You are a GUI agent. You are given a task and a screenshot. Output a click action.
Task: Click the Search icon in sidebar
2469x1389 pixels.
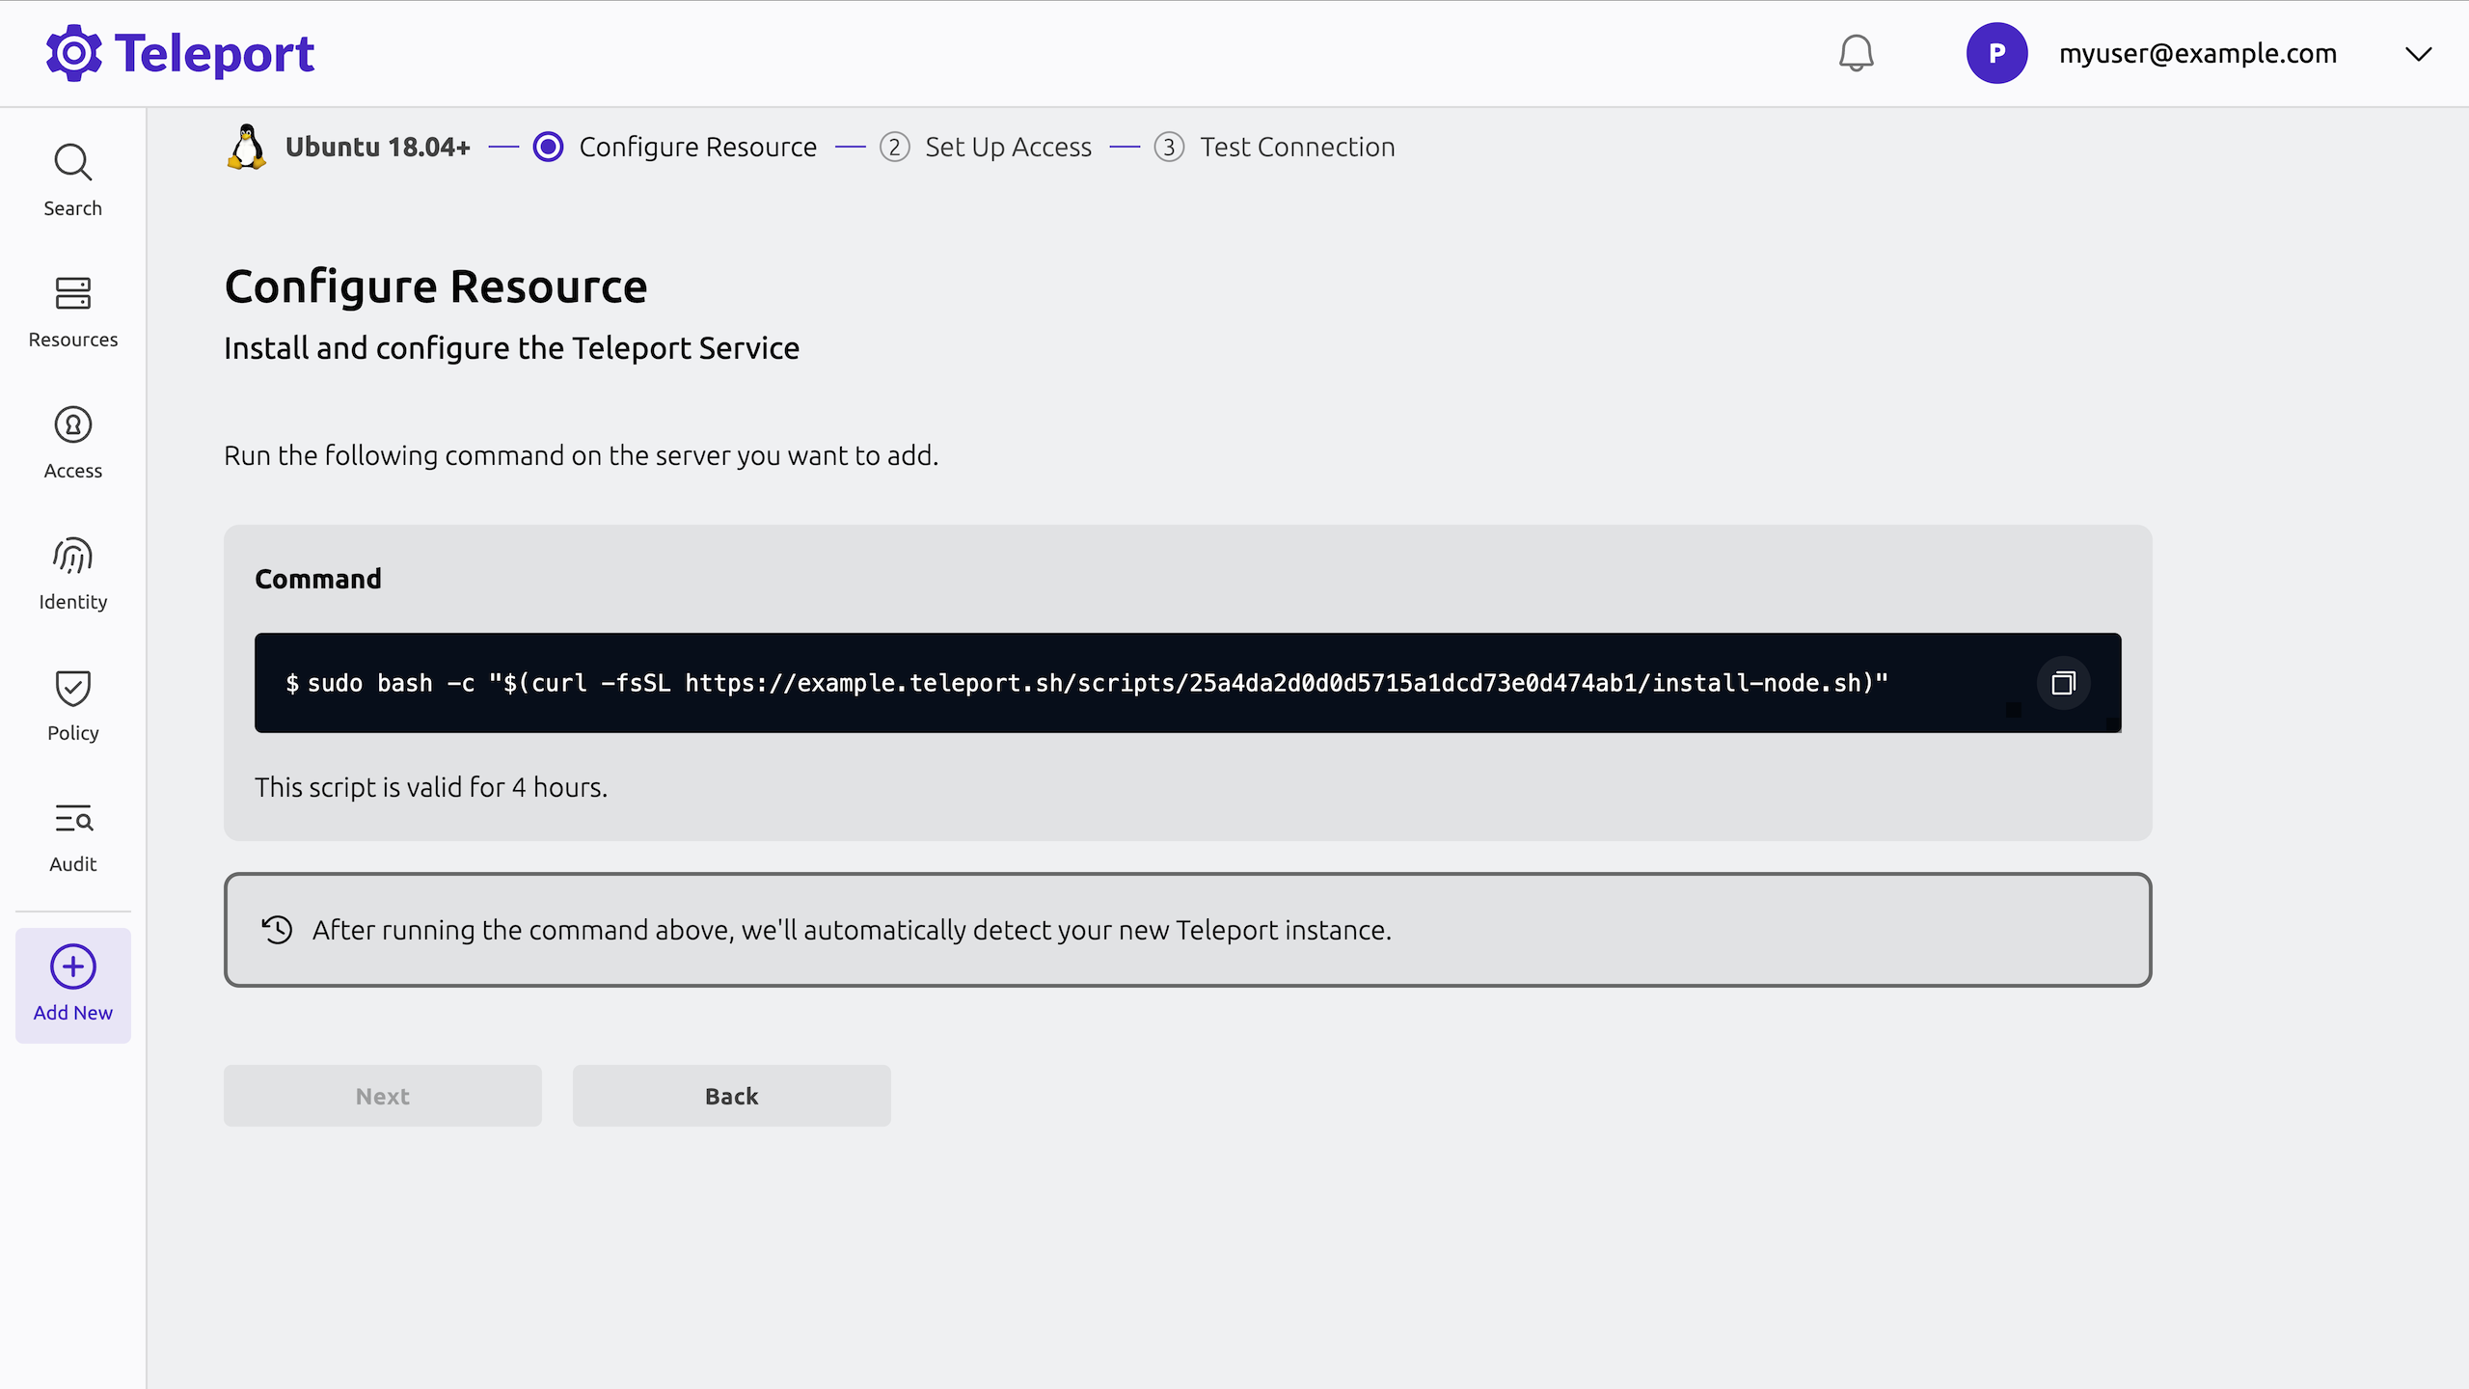(73, 163)
